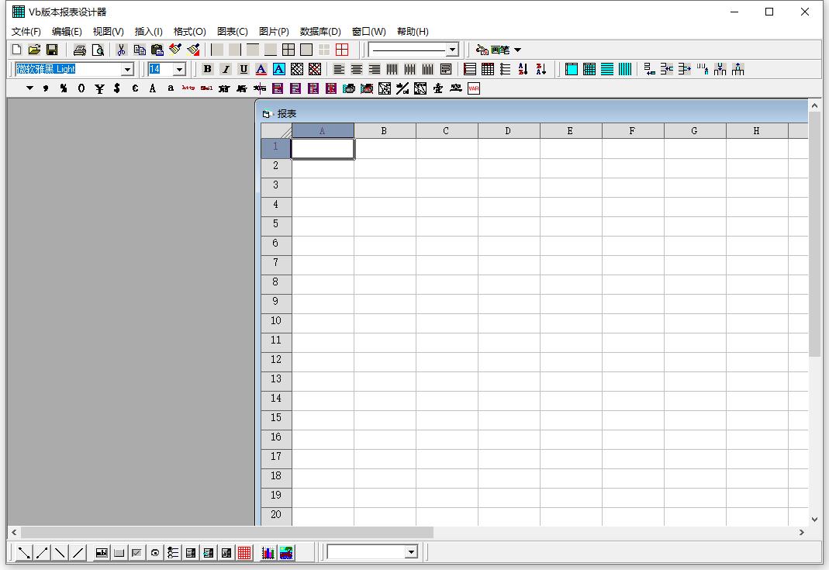Click column header C
The image size is (829, 570).
(446, 131)
